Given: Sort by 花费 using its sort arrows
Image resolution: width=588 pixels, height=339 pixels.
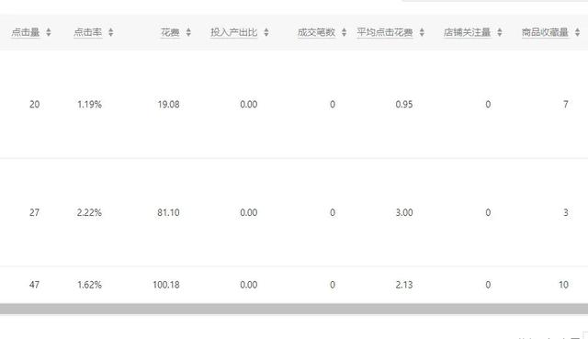Looking at the screenshot, I should 188,32.
